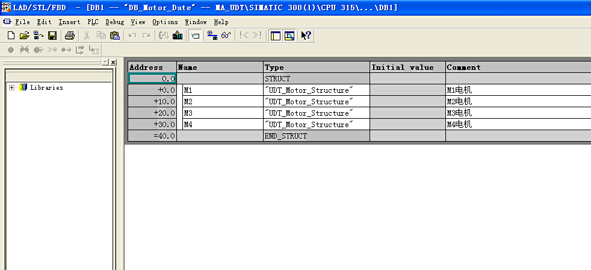591x270 pixels.
Task: Click the breakpoints active icon
Action: (x=39, y=50)
